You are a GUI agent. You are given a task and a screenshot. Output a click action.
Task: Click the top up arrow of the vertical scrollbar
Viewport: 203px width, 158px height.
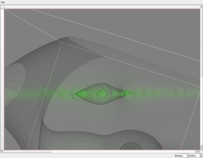(x=201, y=6)
